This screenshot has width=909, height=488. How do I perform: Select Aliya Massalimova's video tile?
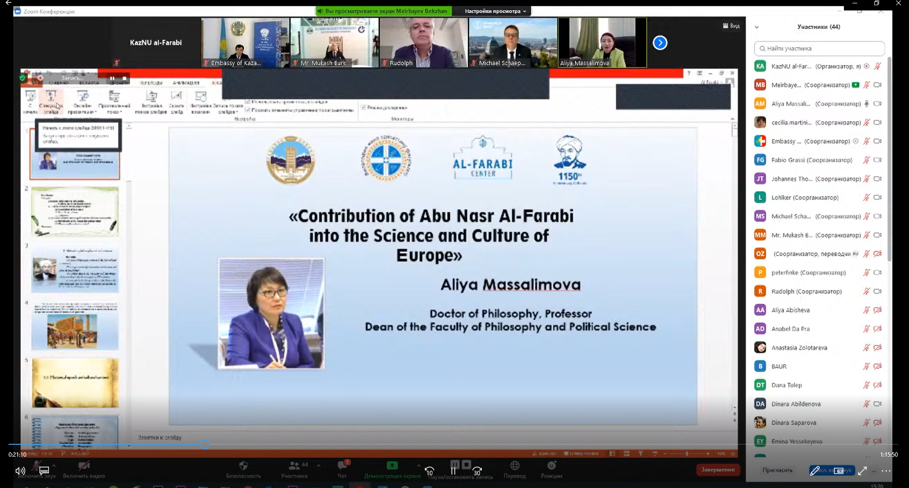[602, 43]
